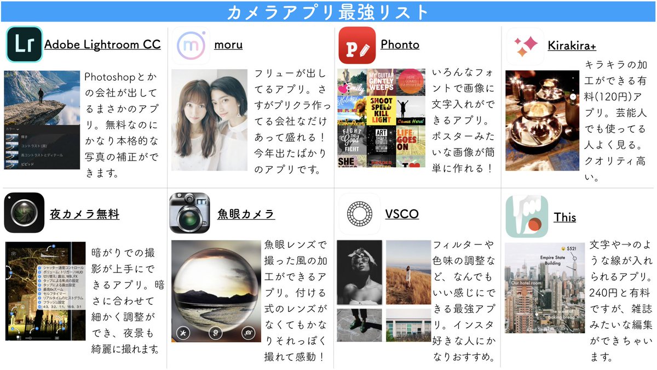Image resolution: width=657 pixels, height=370 pixels.
Task: Tap the camera shutter icon in fisheye screenshot
Action: 249,332
